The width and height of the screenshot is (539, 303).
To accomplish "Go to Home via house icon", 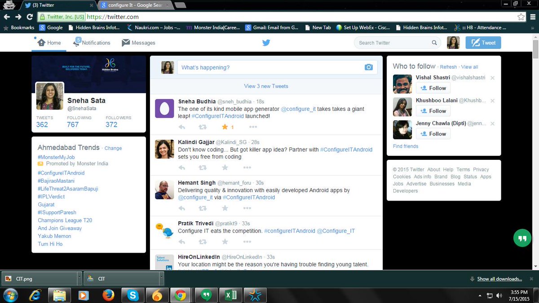I will tap(49, 43).
